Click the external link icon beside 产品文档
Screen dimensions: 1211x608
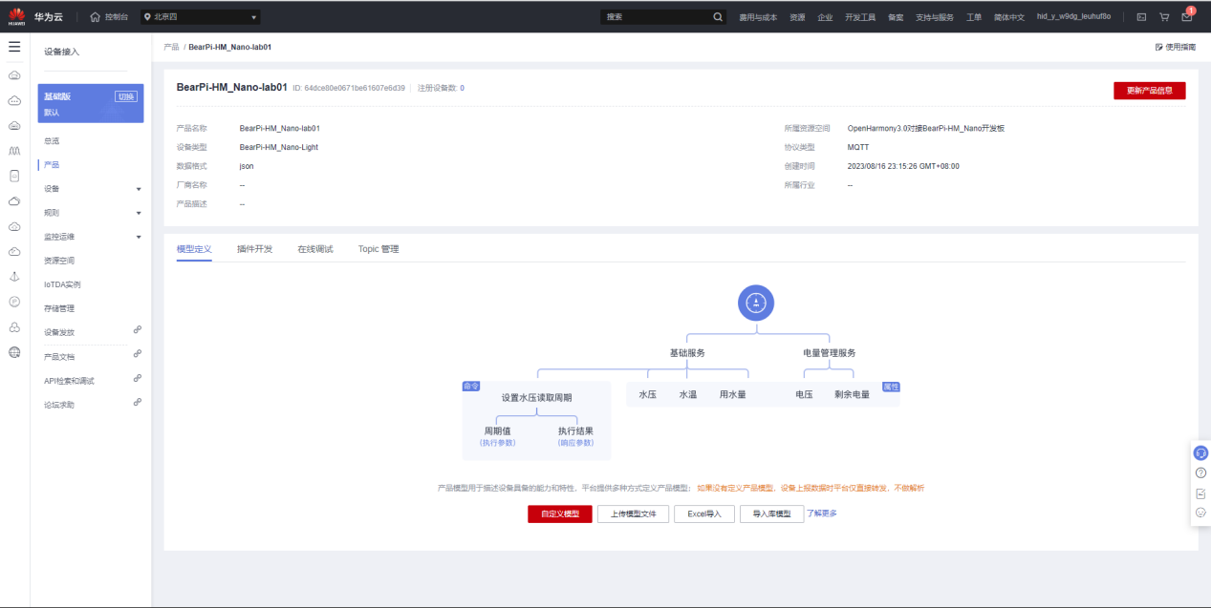pyautogui.click(x=138, y=353)
